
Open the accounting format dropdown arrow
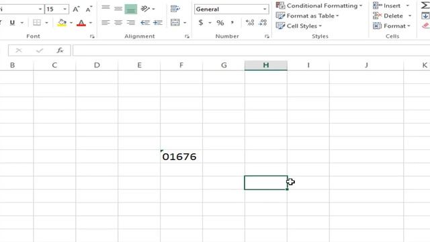pos(210,23)
